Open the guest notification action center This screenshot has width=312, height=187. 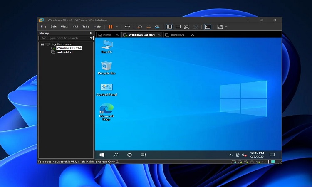tap(272, 155)
